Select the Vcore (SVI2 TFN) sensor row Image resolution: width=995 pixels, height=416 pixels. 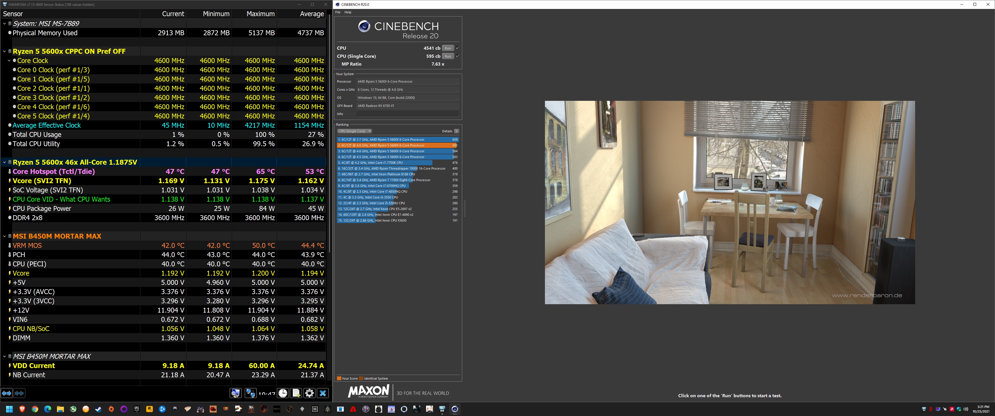163,181
